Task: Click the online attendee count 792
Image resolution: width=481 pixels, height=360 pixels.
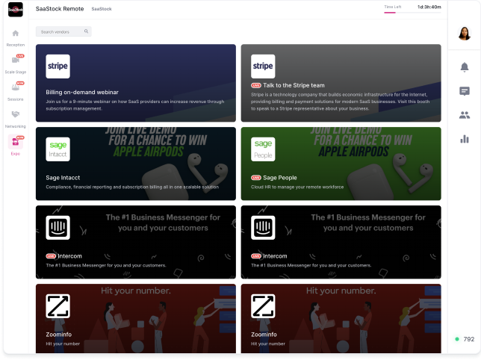Action: (x=468, y=339)
